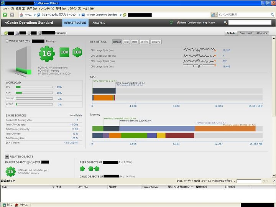Viewport: 276px width, 207px height.
Task: Click the 3D workload tower graphic
Action: point(23,61)
